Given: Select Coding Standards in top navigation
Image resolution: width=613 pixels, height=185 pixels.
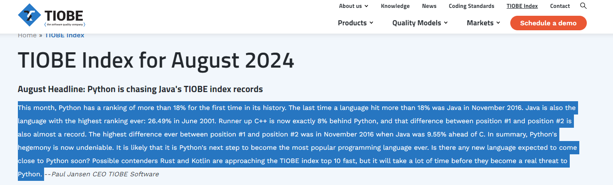Looking at the screenshot, I should [x=471, y=6].
